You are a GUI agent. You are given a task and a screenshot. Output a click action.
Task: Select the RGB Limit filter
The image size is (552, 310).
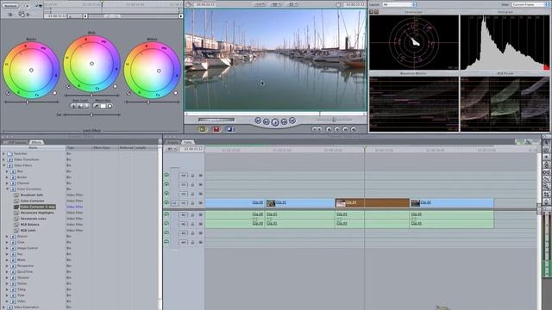tap(28, 230)
